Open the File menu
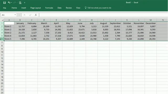This screenshot has height=94, width=168. 4,8
